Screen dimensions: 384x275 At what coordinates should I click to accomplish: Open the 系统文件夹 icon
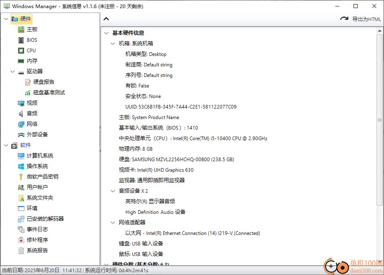[21, 198]
